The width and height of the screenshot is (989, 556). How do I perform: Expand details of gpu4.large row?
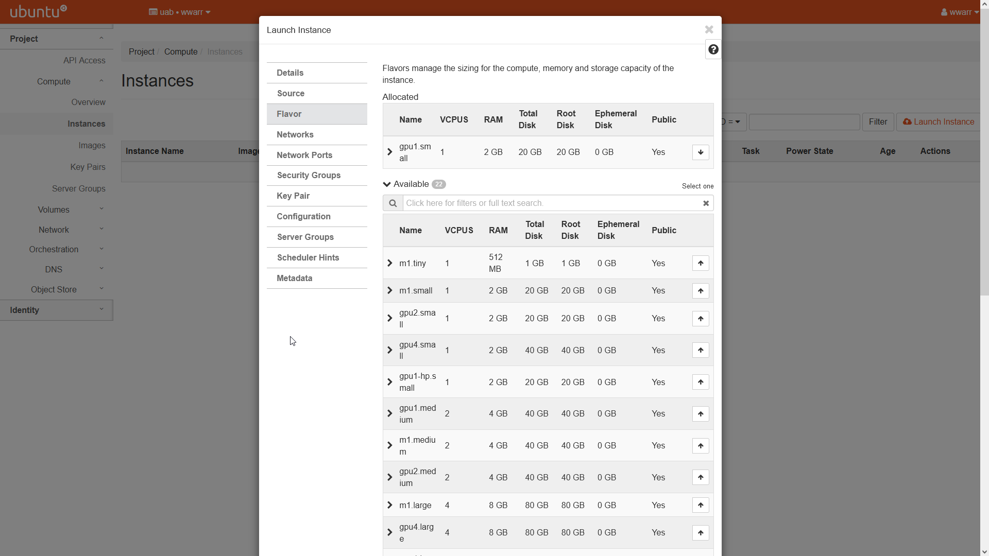click(x=390, y=532)
